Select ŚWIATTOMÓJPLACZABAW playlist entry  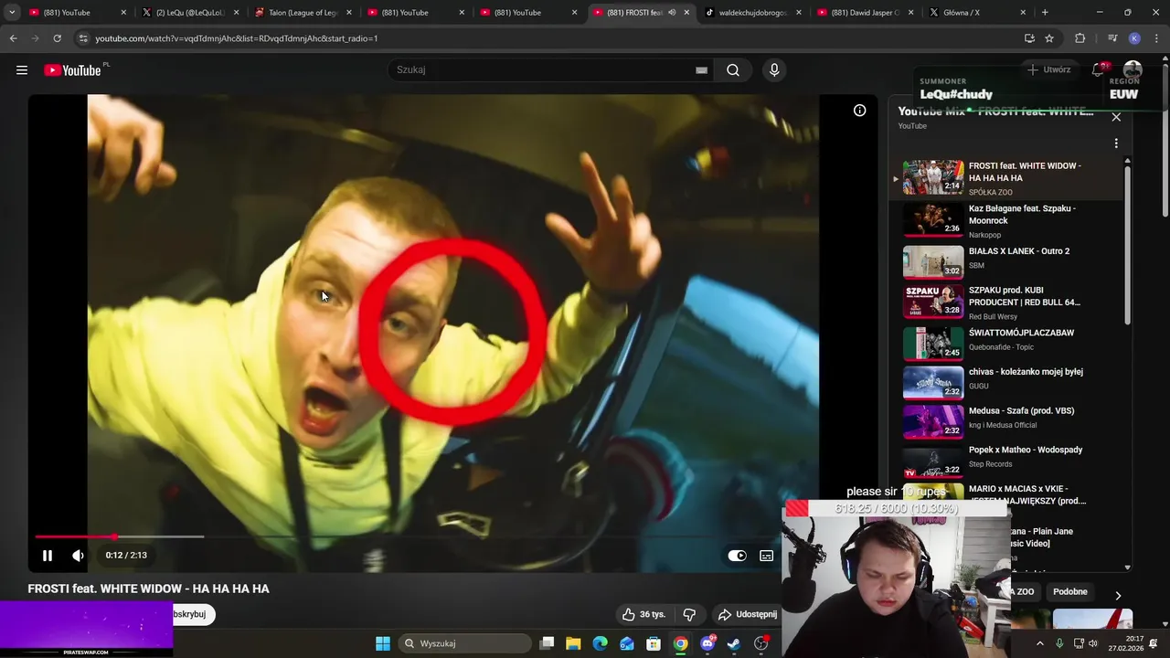tap(1005, 343)
